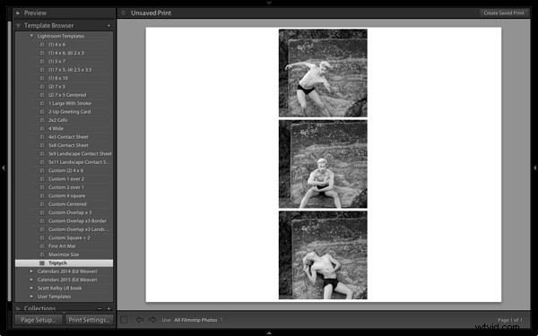Expand the Collections panel triangle
538x336 pixels.
pos(18,308)
